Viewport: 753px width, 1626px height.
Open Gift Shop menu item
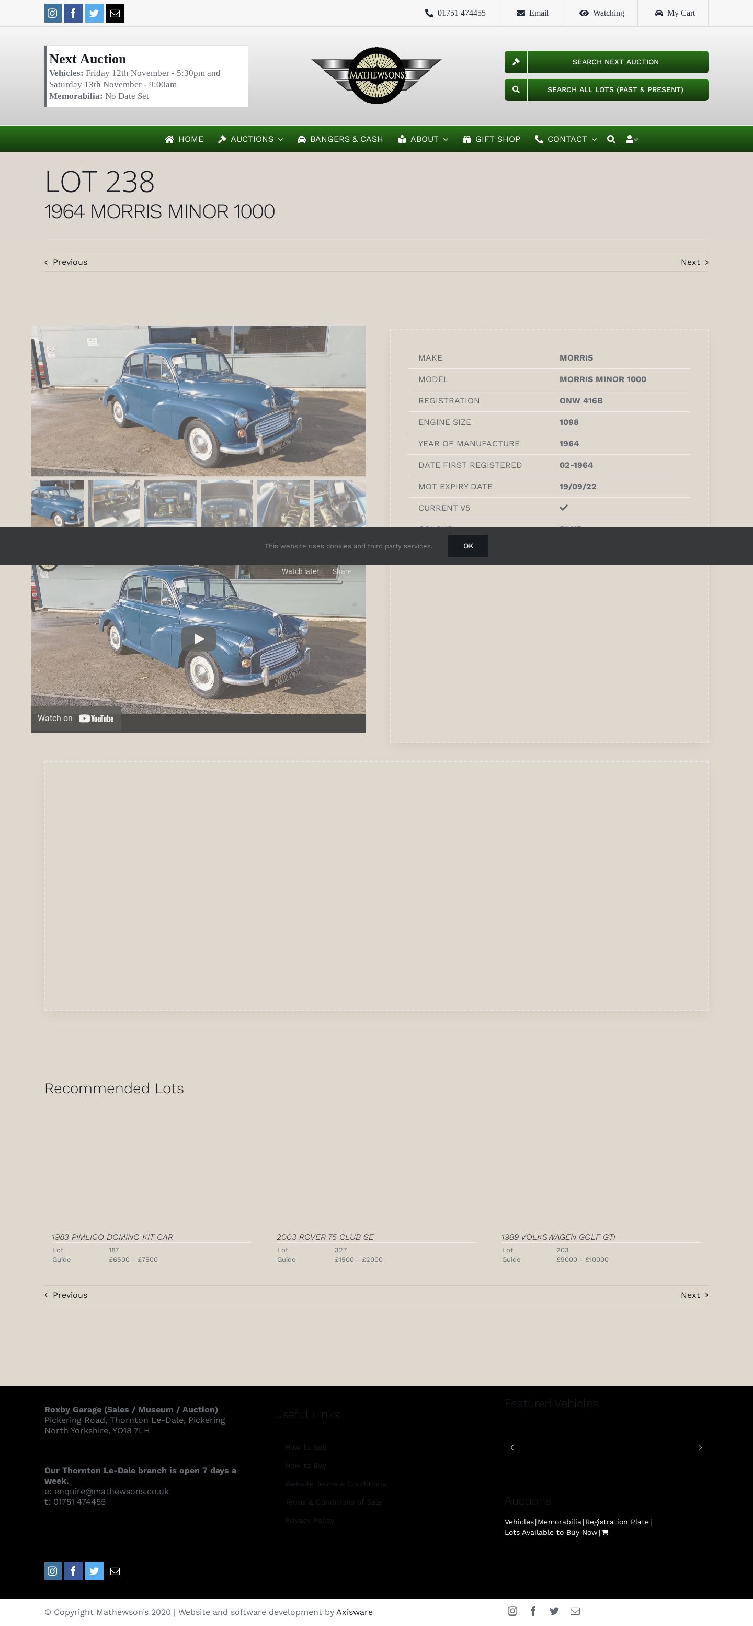click(491, 139)
